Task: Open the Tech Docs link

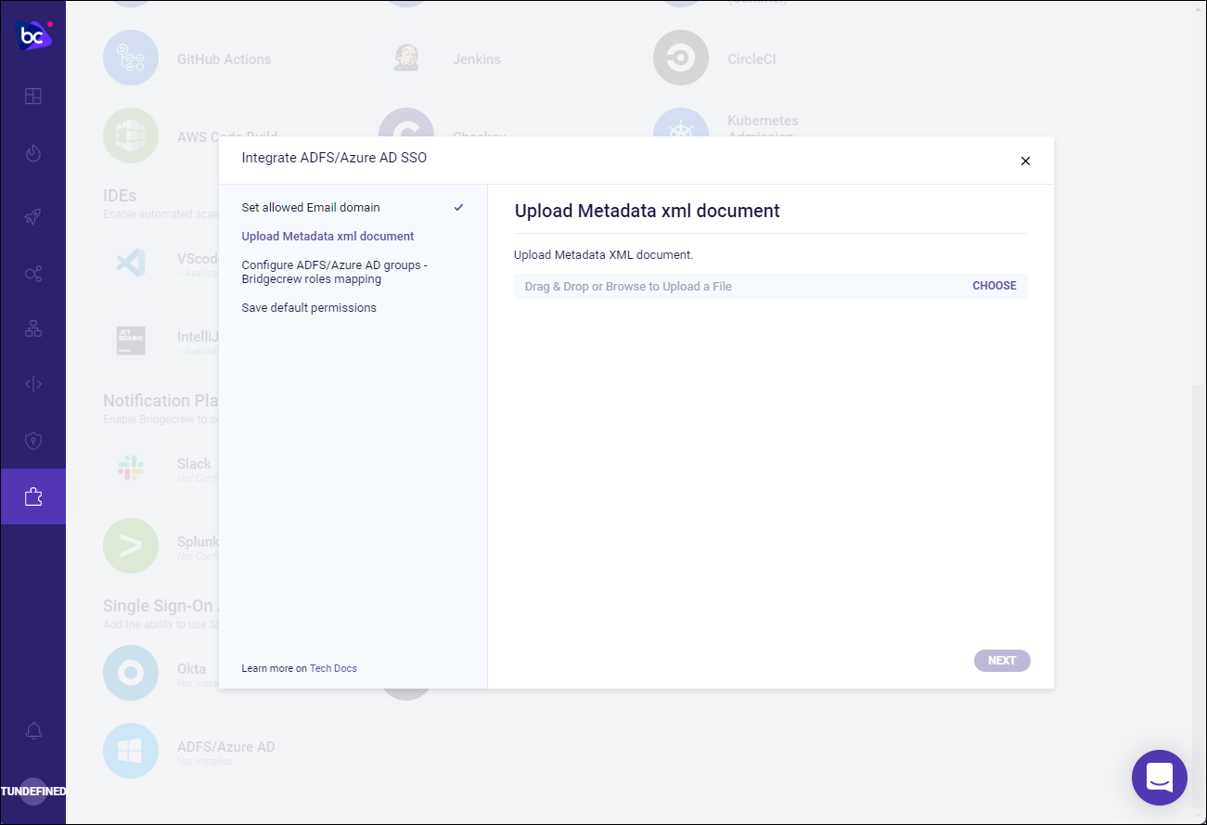Action: (333, 668)
